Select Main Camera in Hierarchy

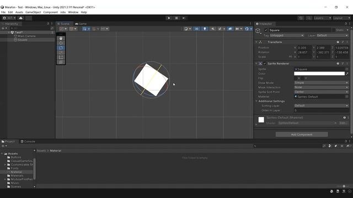point(26,36)
